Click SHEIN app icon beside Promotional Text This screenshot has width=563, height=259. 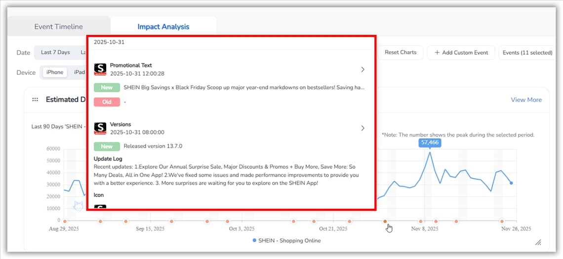point(100,69)
